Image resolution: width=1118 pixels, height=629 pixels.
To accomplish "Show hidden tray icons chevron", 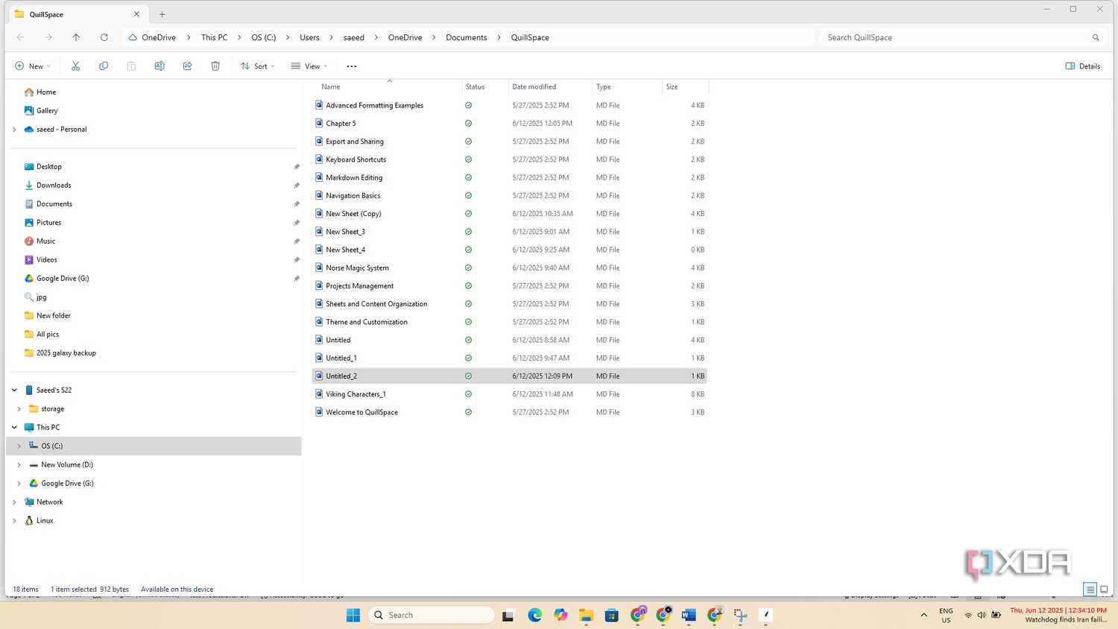I will coord(924,615).
